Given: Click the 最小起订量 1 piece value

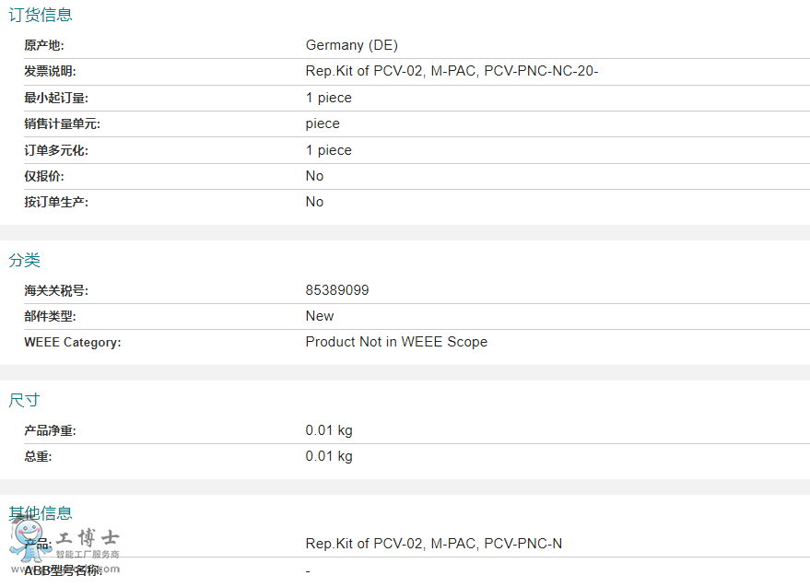Looking at the screenshot, I should click(x=329, y=98).
